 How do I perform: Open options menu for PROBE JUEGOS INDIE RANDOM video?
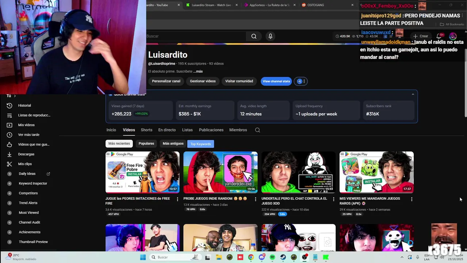point(255,199)
